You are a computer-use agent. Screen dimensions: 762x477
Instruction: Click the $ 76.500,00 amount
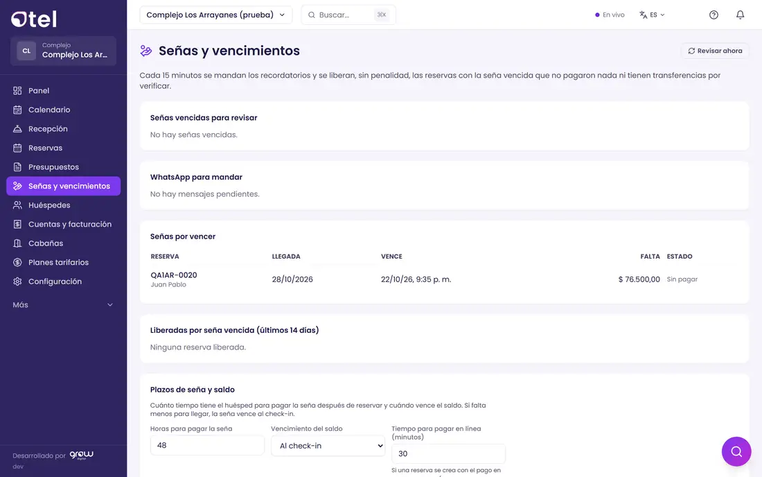click(x=639, y=279)
